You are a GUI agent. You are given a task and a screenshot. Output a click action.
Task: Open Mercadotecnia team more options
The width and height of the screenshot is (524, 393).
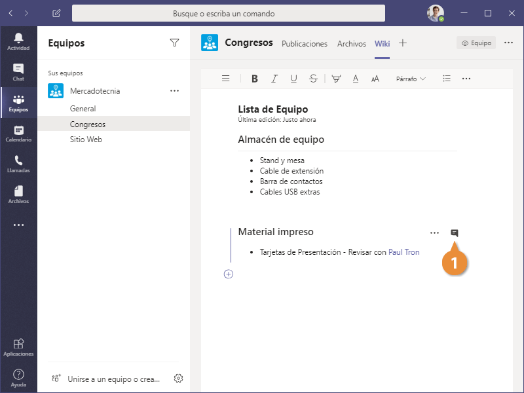click(x=174, y=91)
